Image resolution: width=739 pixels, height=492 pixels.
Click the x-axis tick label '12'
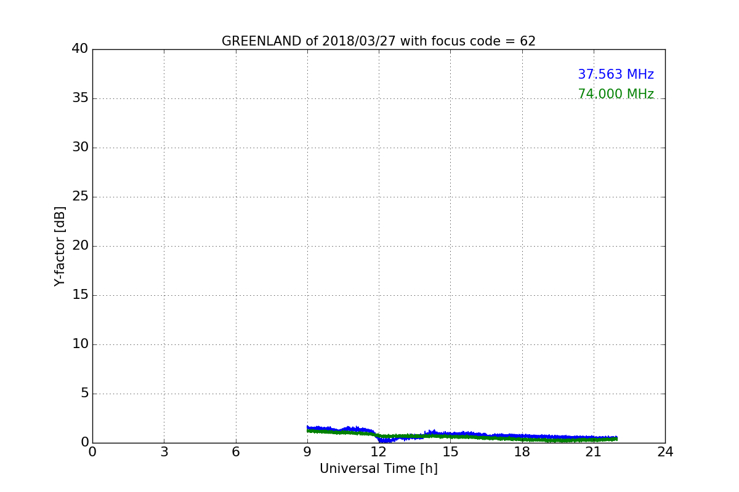click(379, 452)
